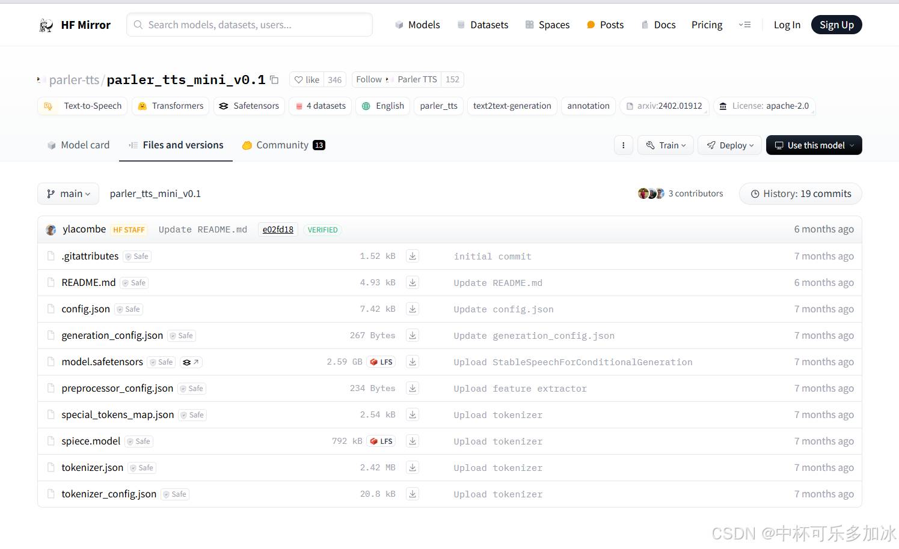Click ylacombe's avatar image
The image size is (899, 549).
(51, 229)
